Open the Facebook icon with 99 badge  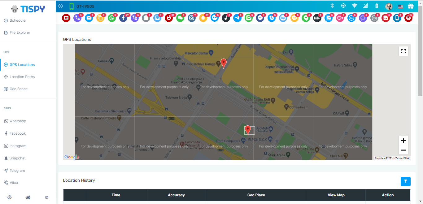click(x=123, y=18)
